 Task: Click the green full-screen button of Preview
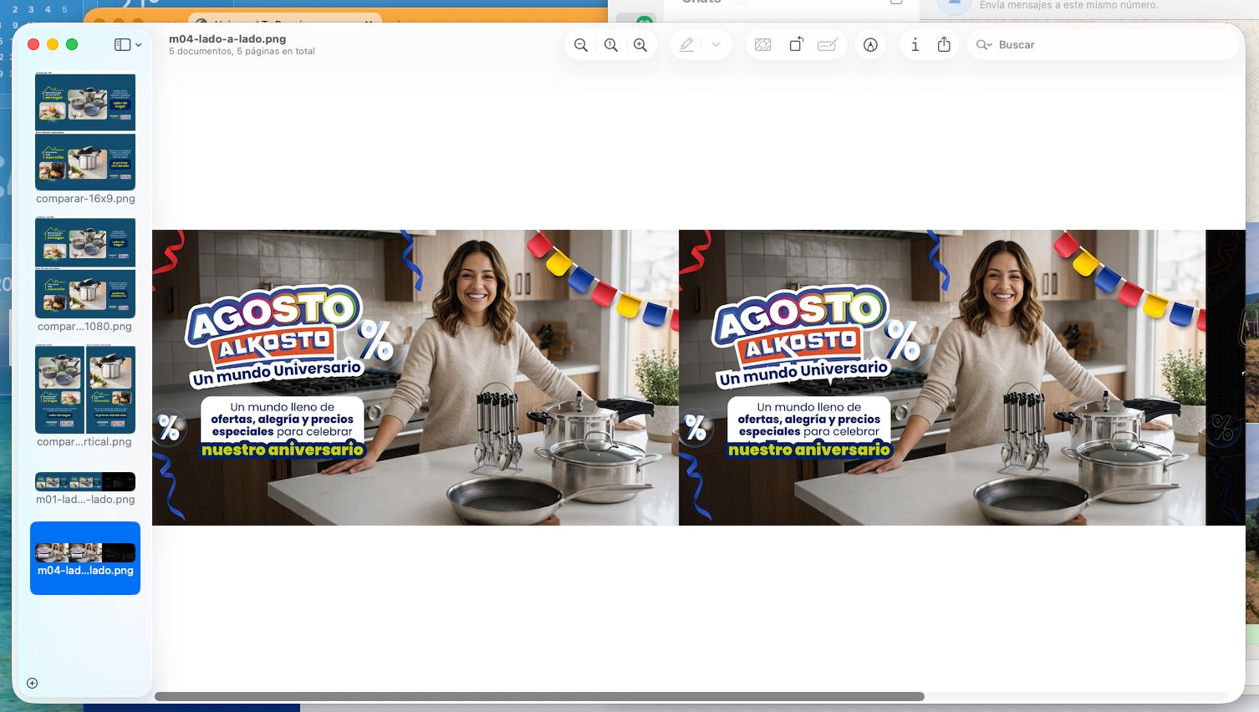[72, 44]
